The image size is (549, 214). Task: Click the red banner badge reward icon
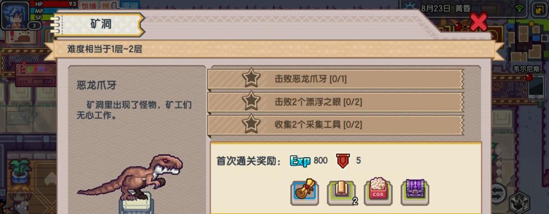[343, 160]
